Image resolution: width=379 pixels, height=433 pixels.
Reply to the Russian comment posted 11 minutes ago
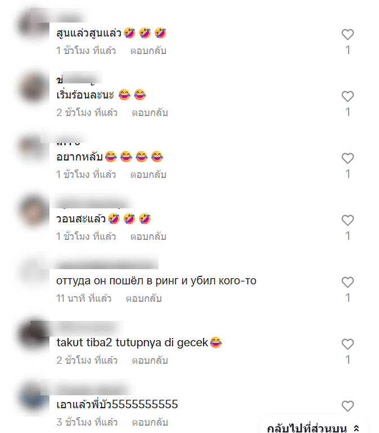coord(144,298)
